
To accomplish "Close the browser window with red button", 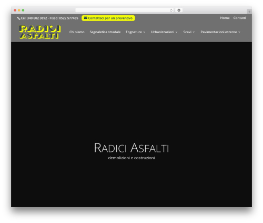I will point(15,10).
